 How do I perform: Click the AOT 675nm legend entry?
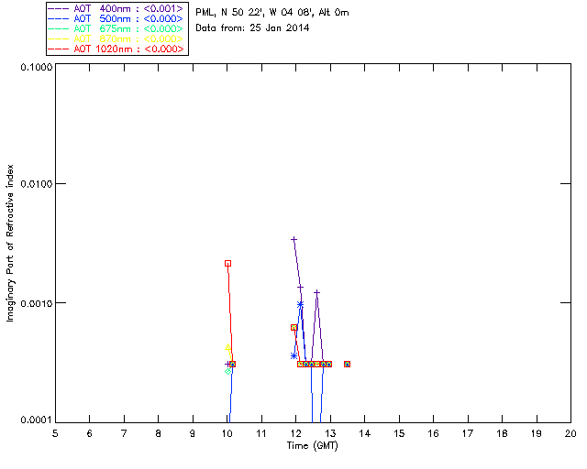[x=116, y=28]
